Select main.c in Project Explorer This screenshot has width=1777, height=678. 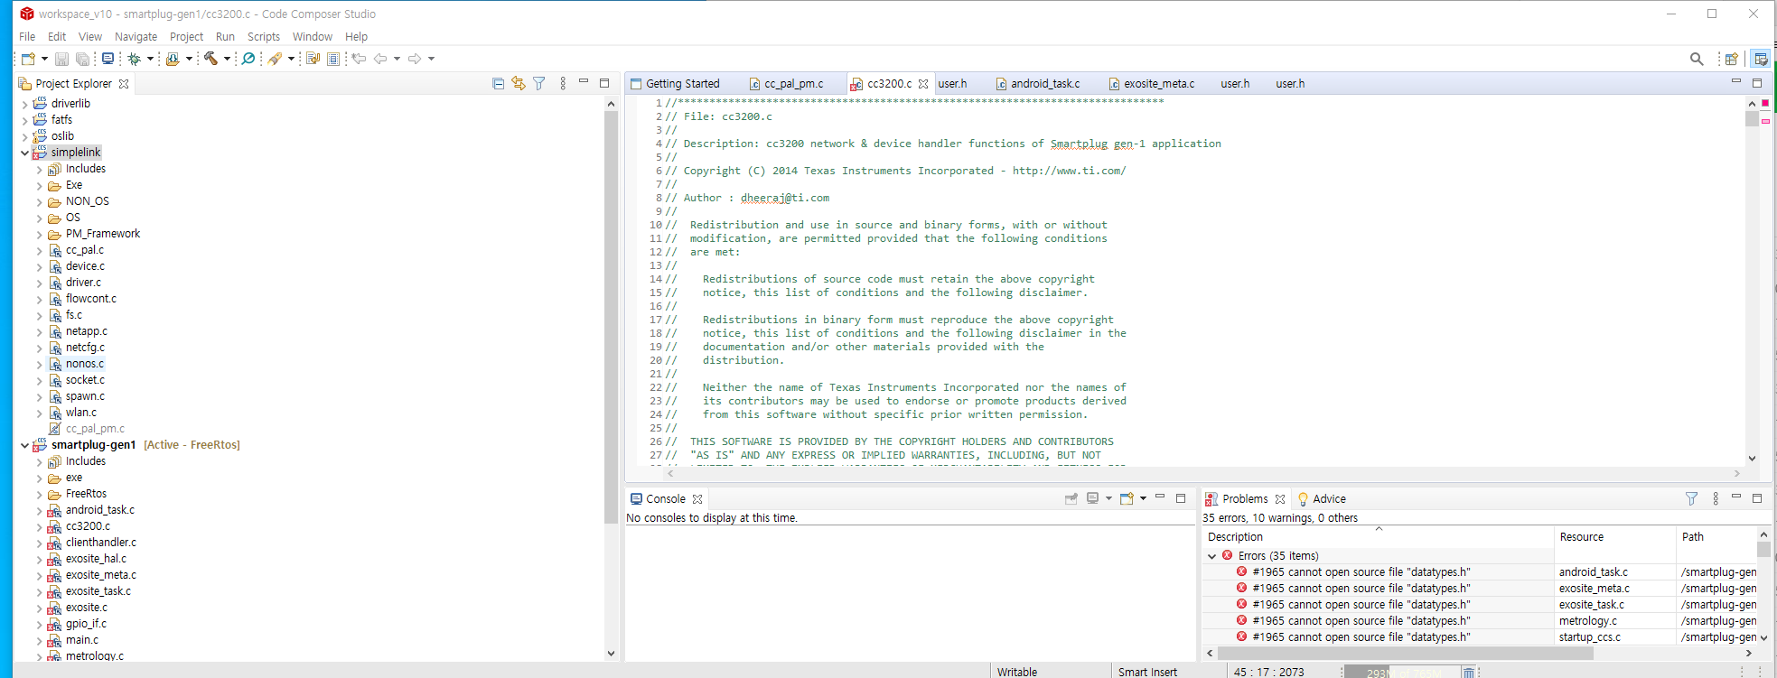(82, 640)
